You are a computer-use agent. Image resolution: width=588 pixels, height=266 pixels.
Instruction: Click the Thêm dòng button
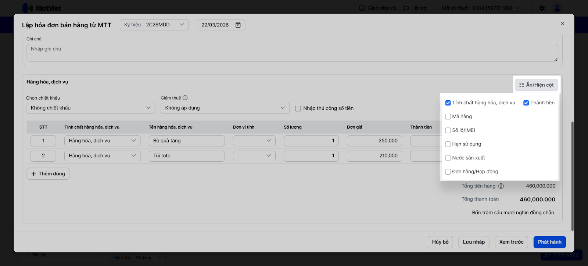click(48, 174)
